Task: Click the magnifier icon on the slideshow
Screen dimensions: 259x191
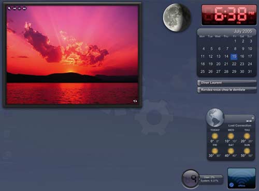Action: tap(9, 8)
